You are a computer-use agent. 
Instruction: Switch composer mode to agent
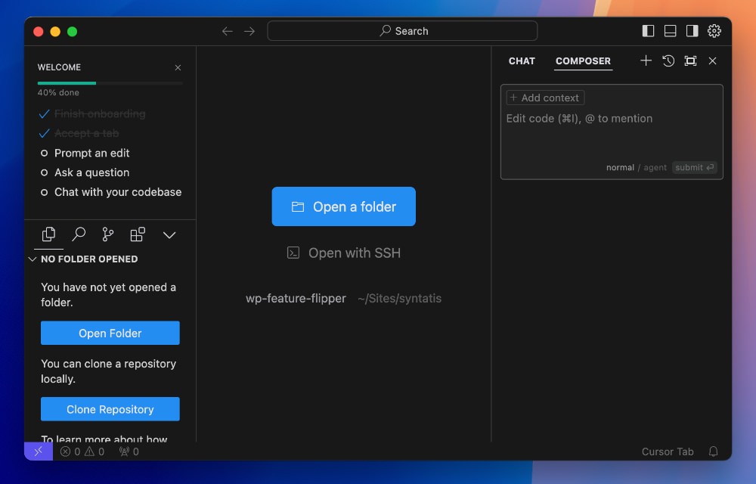(655, 167)
